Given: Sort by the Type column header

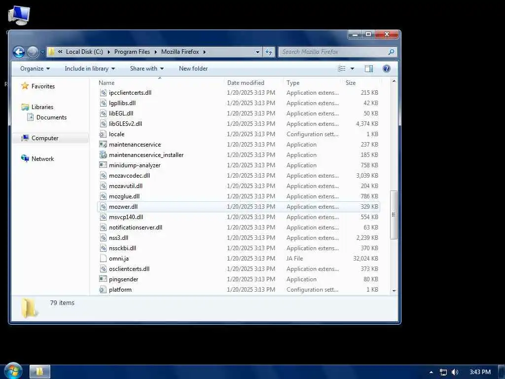Looking at the screenshot, I should coord(293,83).
